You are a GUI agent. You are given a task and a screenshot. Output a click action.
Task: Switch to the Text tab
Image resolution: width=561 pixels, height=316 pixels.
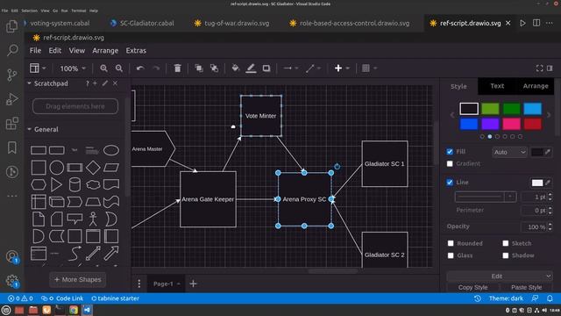pos(497,86)
